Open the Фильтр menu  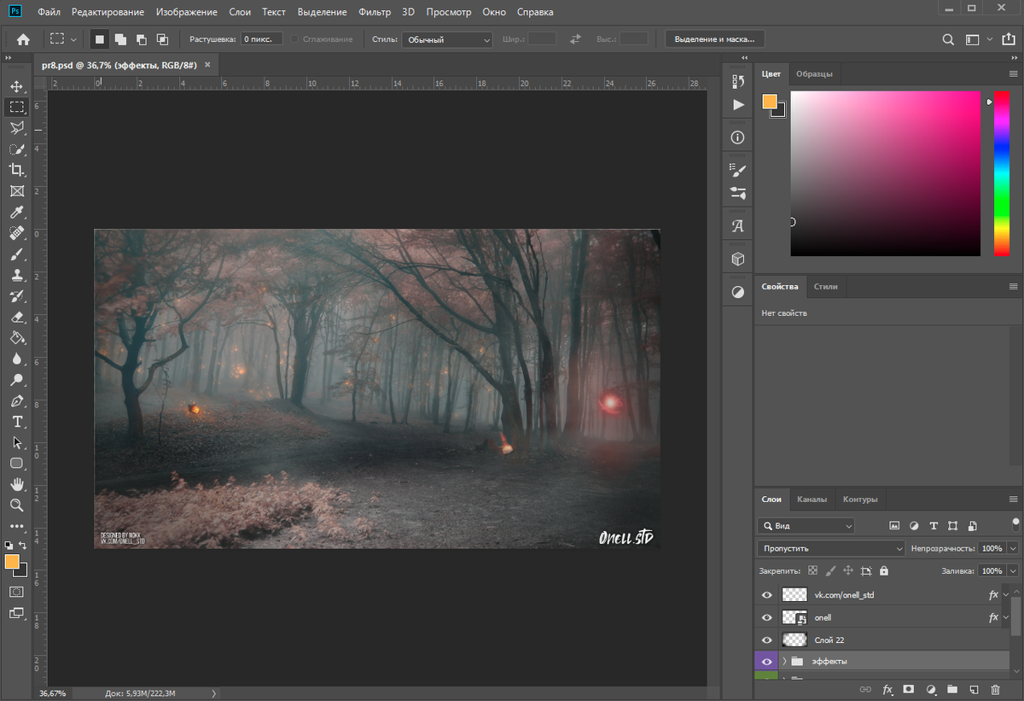click(x=375, y=12)
